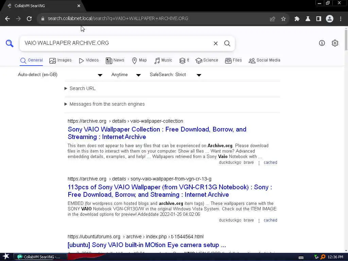Bookmark this page with star icon
348x261 pixels.
tap(283, 19)
